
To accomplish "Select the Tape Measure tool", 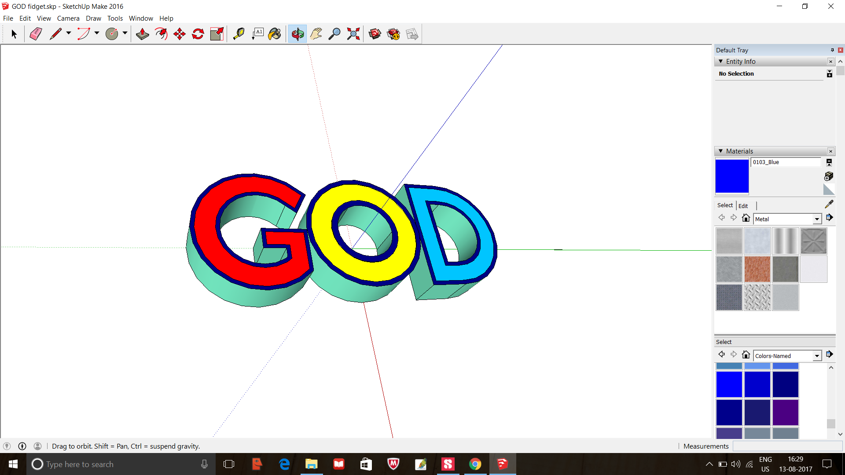I will [x=238, y=33].
